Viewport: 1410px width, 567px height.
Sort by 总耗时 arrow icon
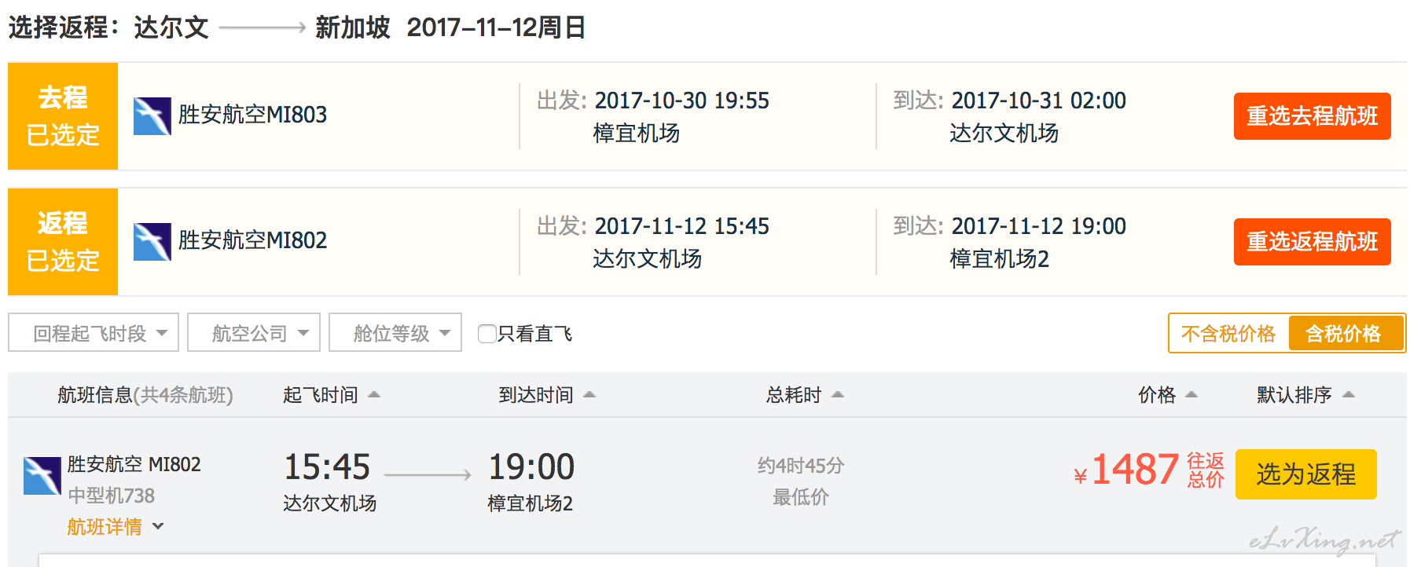tap(838, 394)
